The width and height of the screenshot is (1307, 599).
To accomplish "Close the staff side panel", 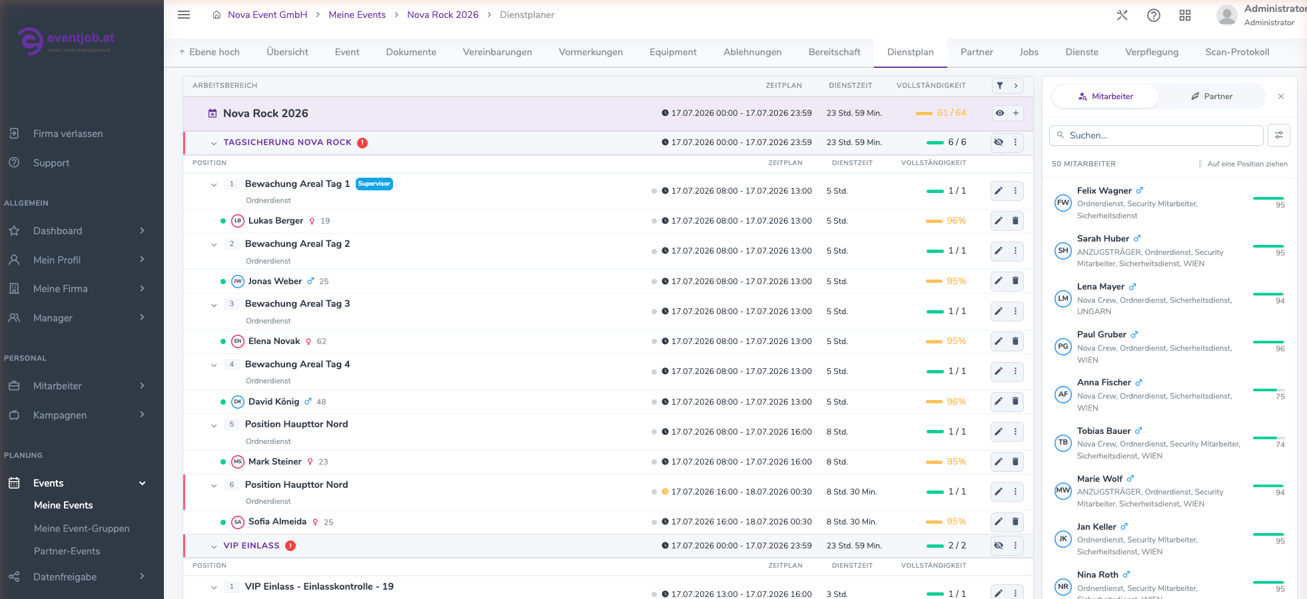I will (x=1281, y=97).
